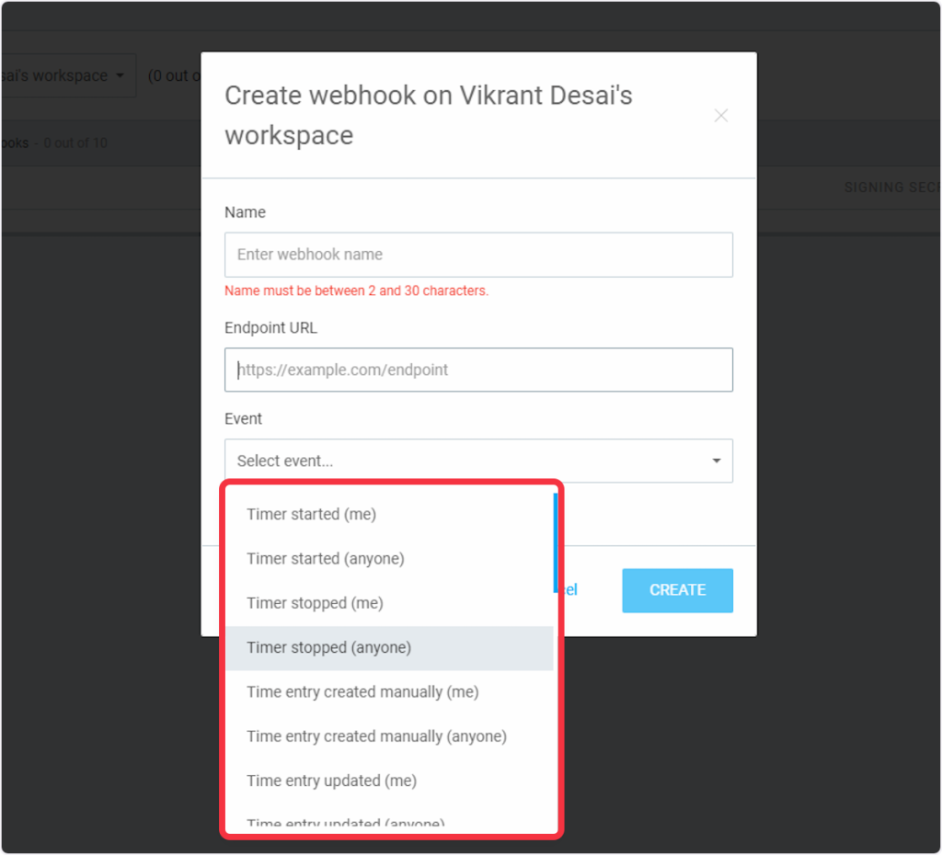
Task: Click the Cancel link beside CREATE
Action: tap(569, 590)
